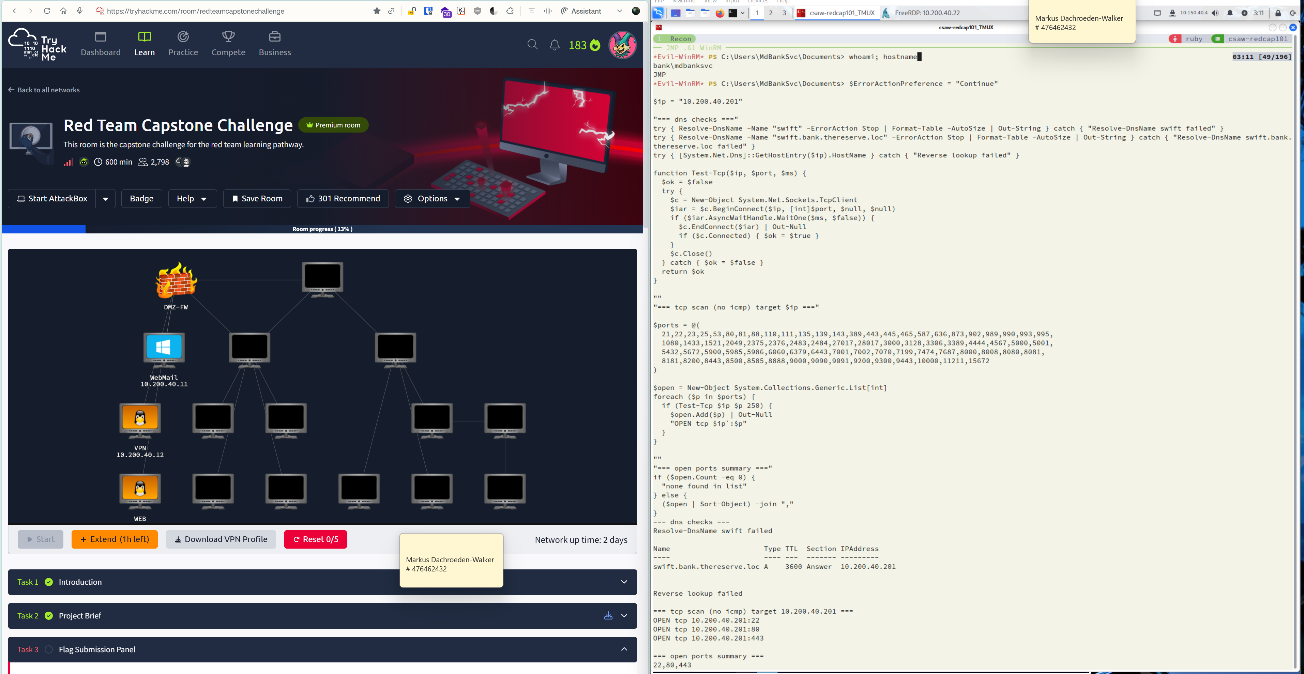Click the user avatar in the TryHackMe header

click(622, 45)
